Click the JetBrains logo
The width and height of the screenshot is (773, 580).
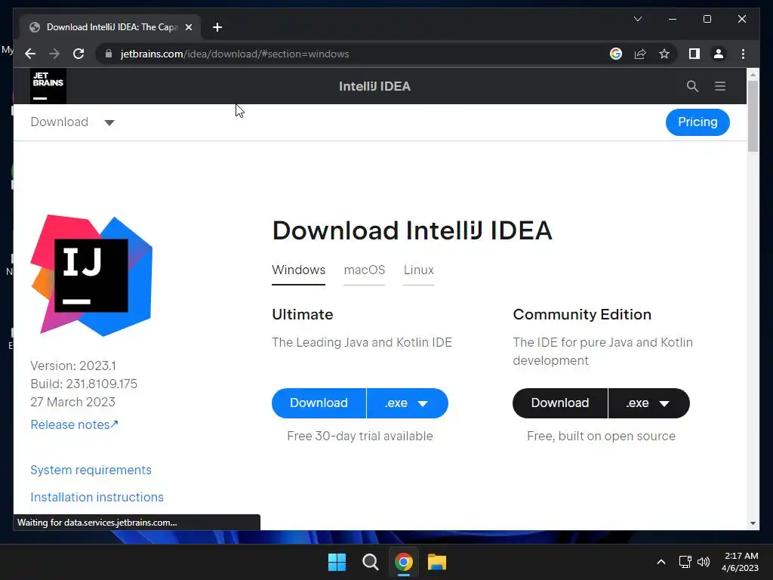click(48, 86)
